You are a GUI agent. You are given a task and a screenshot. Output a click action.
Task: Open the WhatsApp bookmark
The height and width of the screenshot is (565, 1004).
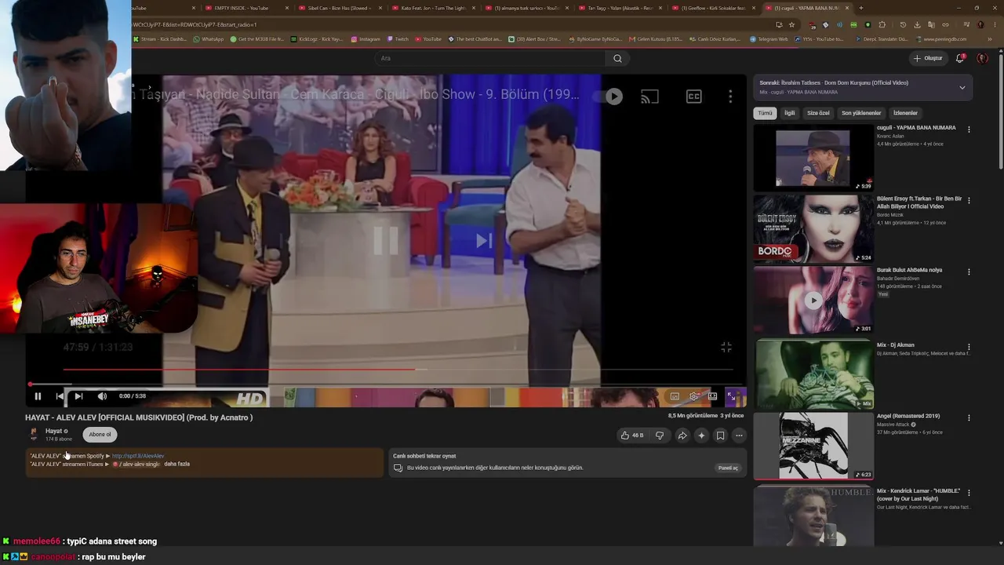pyautogui.click(x=208, y=39)
